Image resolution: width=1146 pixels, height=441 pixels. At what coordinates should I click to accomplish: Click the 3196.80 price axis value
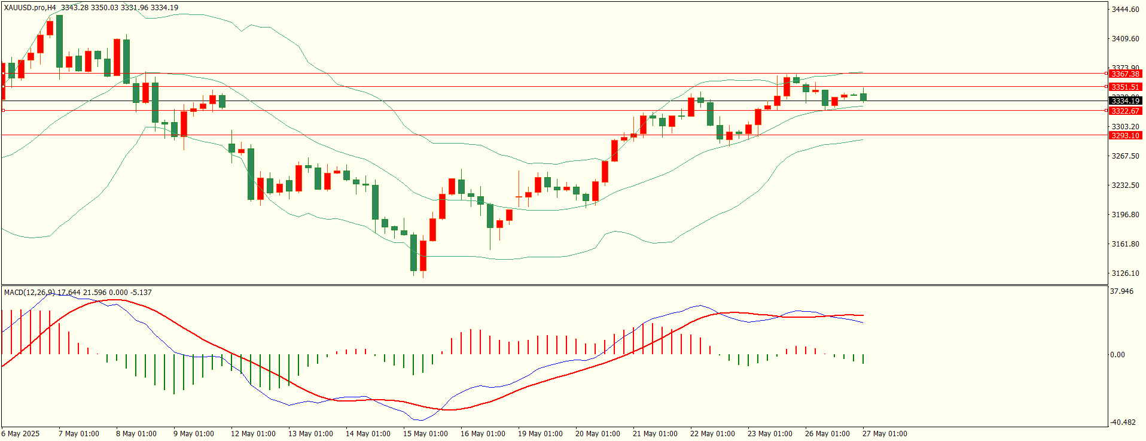1125,215
